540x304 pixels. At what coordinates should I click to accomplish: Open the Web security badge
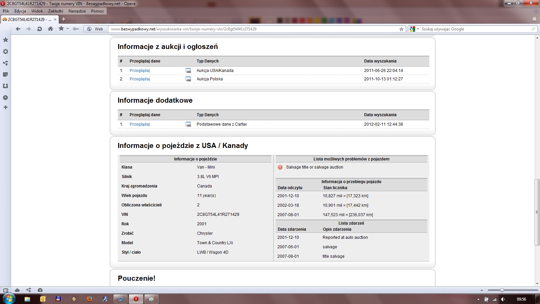95,29
